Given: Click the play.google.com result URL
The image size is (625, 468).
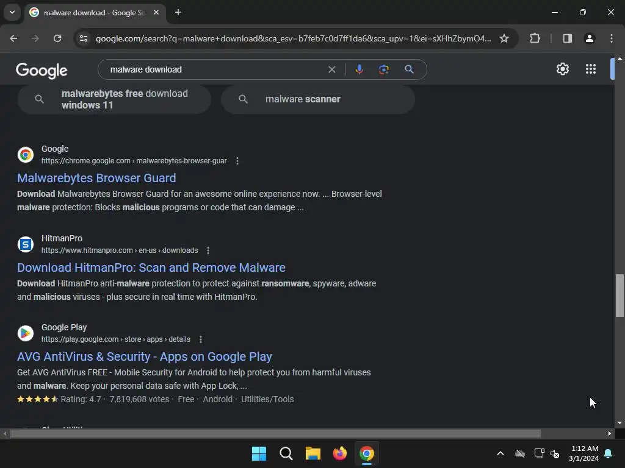Looking at the screenshot, I should point(115,339).
